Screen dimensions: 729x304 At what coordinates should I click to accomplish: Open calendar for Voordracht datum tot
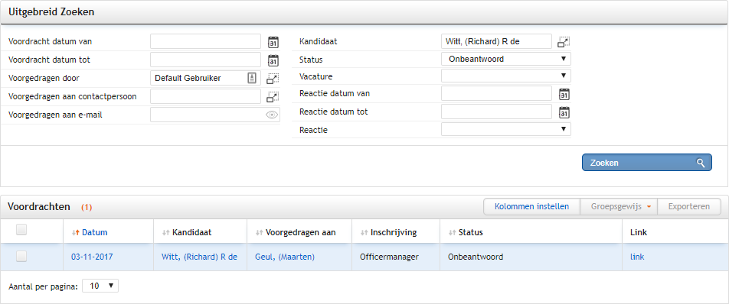(273, 60)
